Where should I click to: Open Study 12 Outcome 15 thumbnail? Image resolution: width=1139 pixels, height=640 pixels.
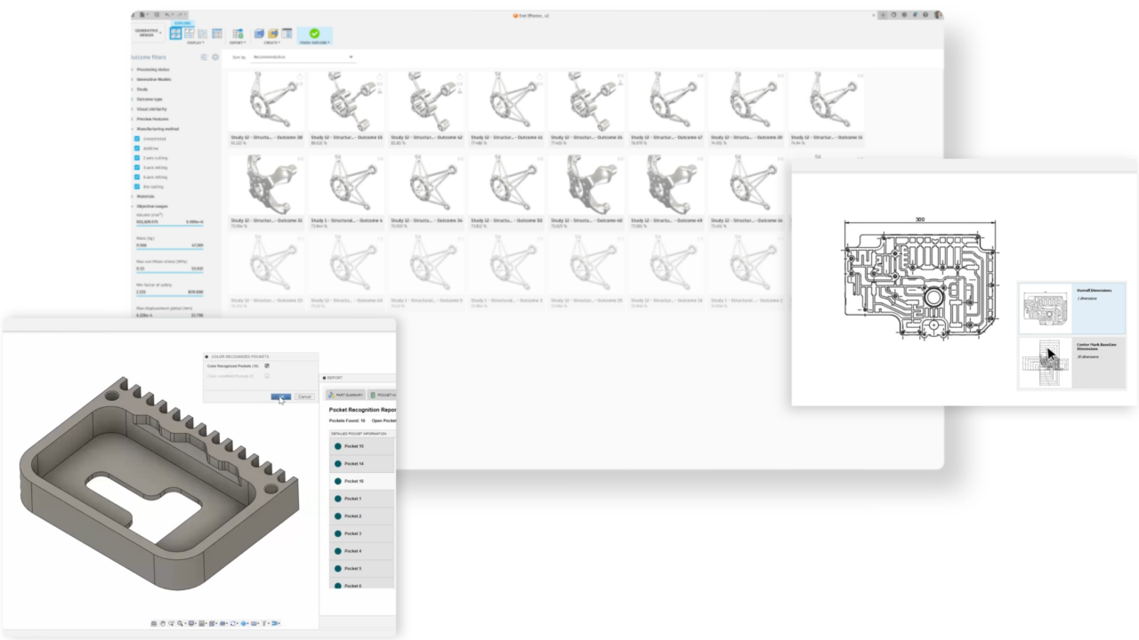click(x=347, y=102)
